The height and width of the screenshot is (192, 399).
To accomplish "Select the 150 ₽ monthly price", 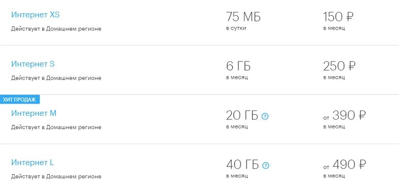I will tap(338, 17).
